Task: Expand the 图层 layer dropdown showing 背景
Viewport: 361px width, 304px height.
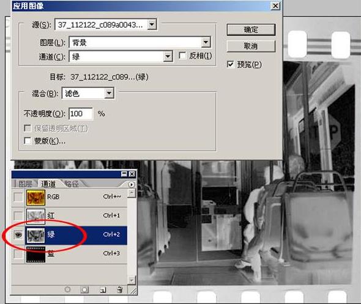Action: (206, 42)
